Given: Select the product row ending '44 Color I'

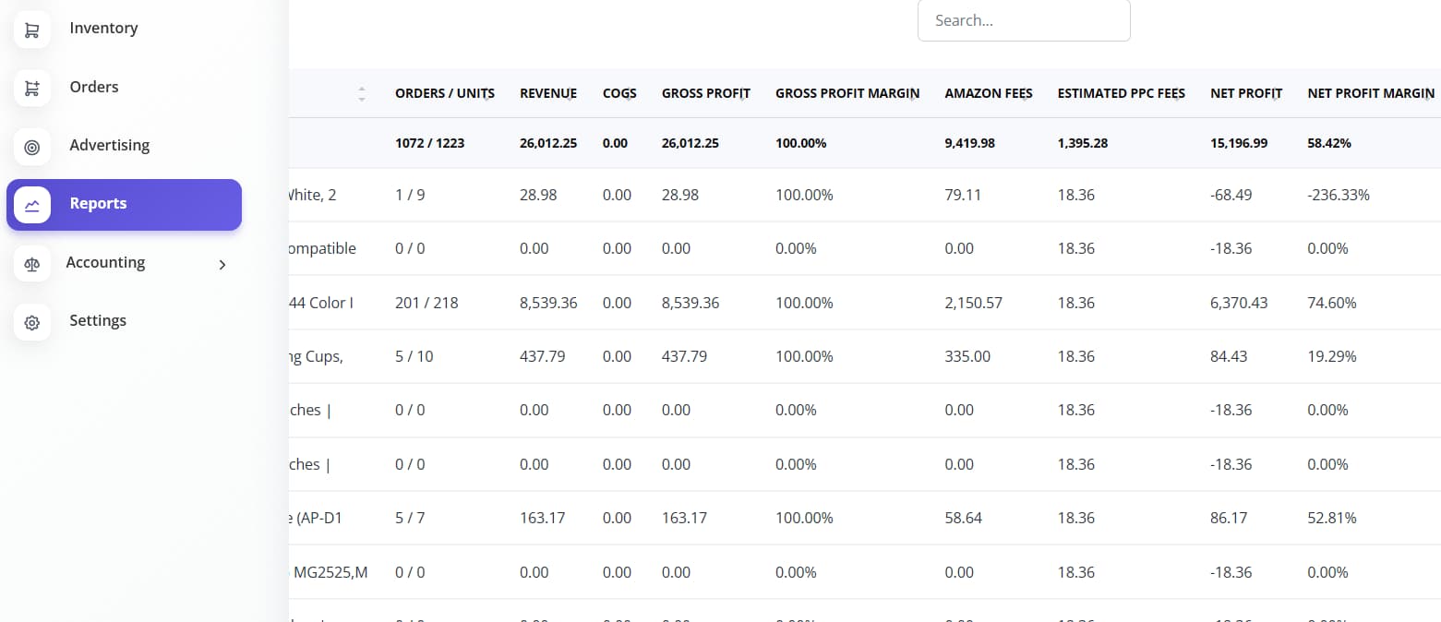Looking at the screenshot, I should [322, 303].
